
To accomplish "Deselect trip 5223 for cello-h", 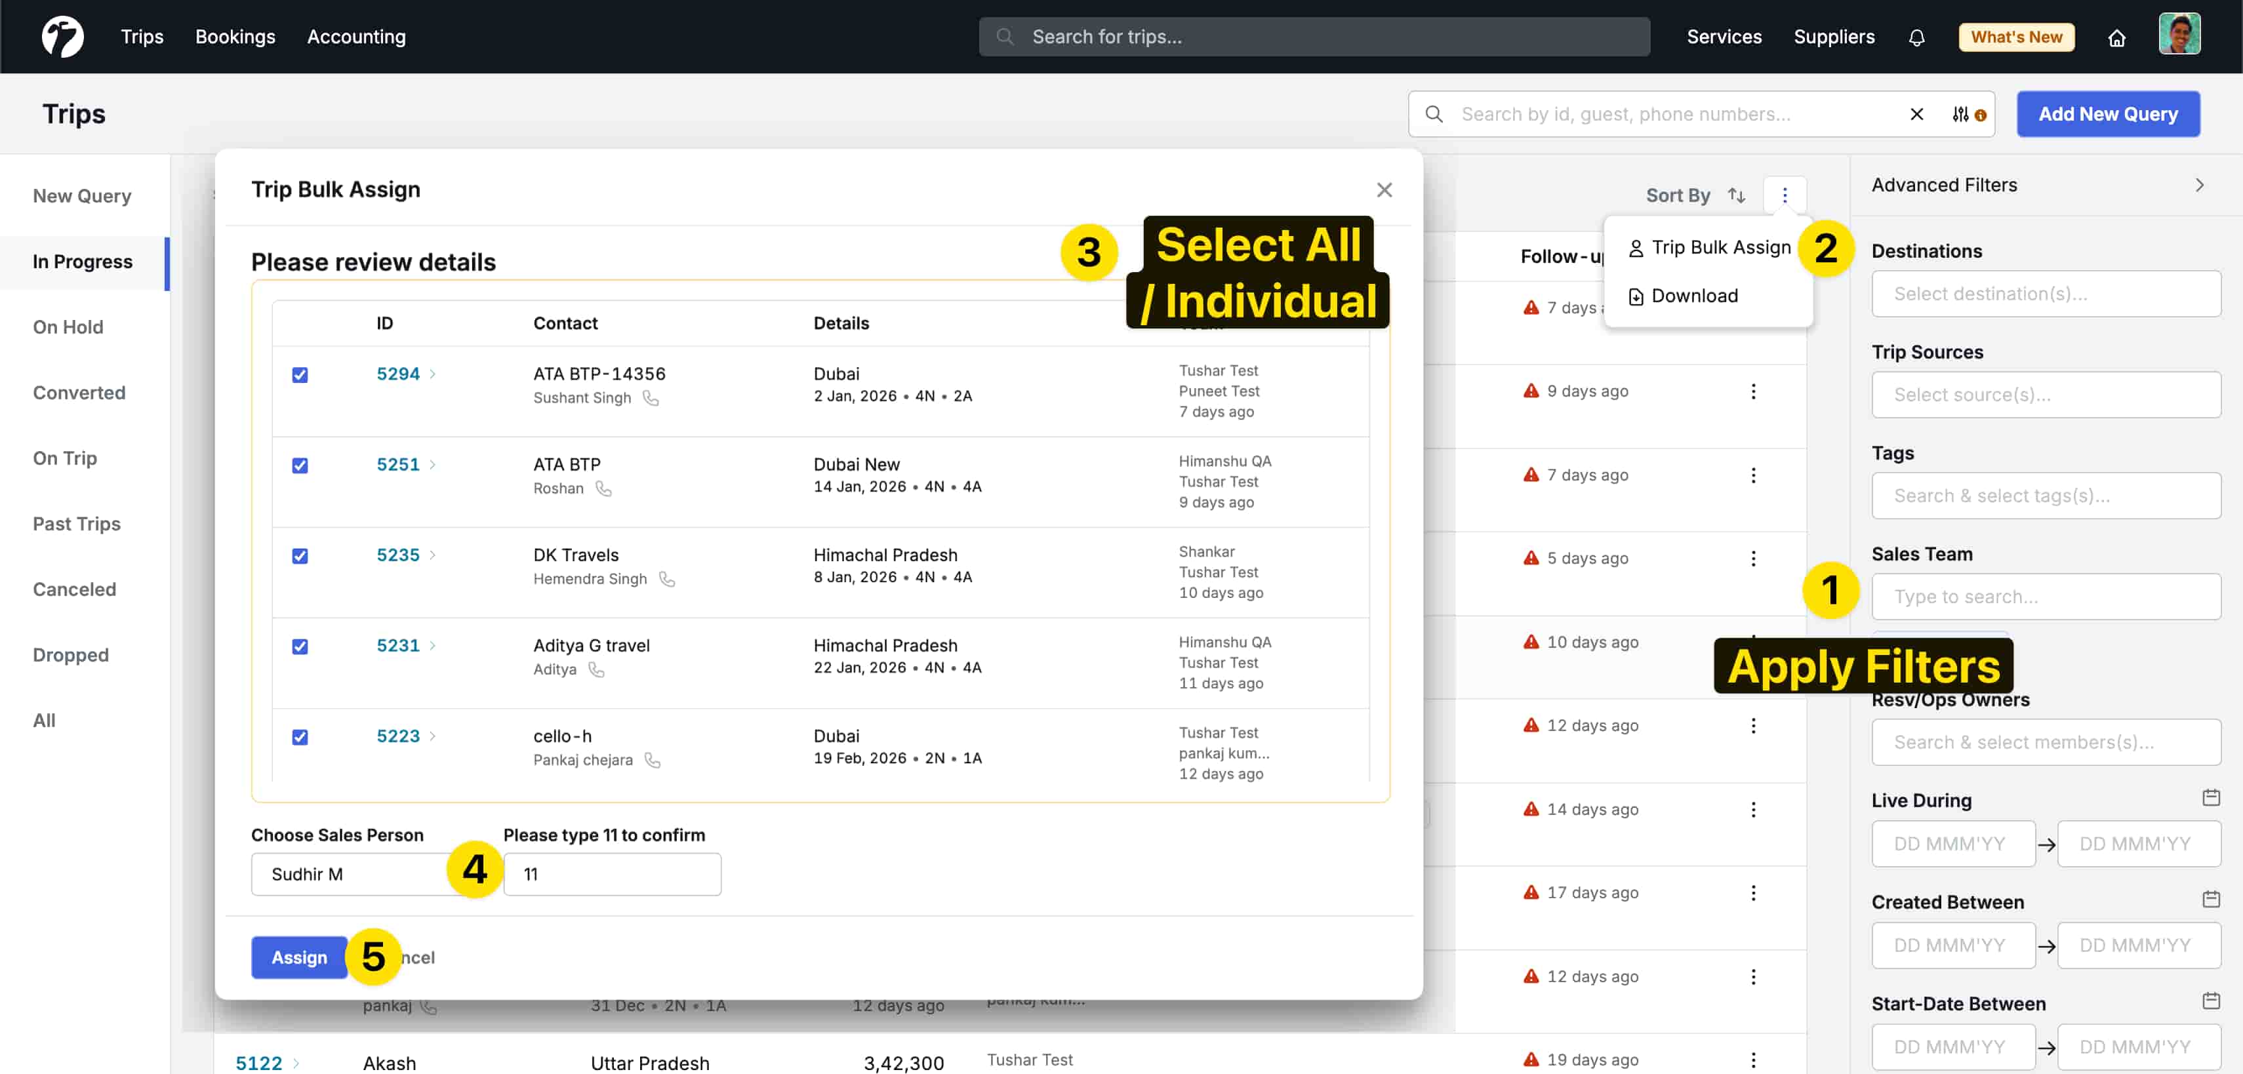I will (x=300, y=737).
